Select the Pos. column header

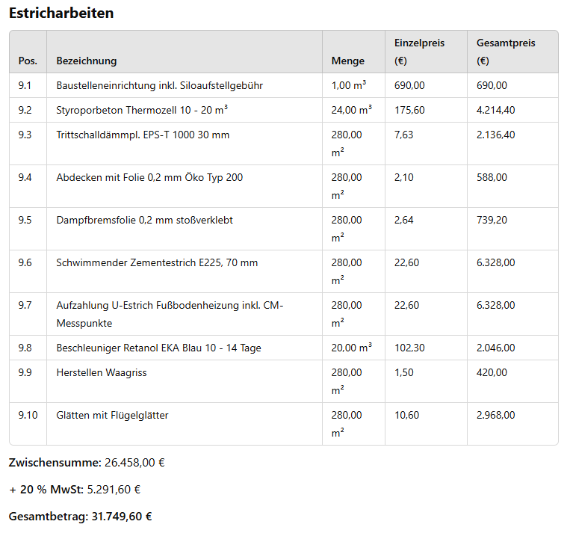28,61
